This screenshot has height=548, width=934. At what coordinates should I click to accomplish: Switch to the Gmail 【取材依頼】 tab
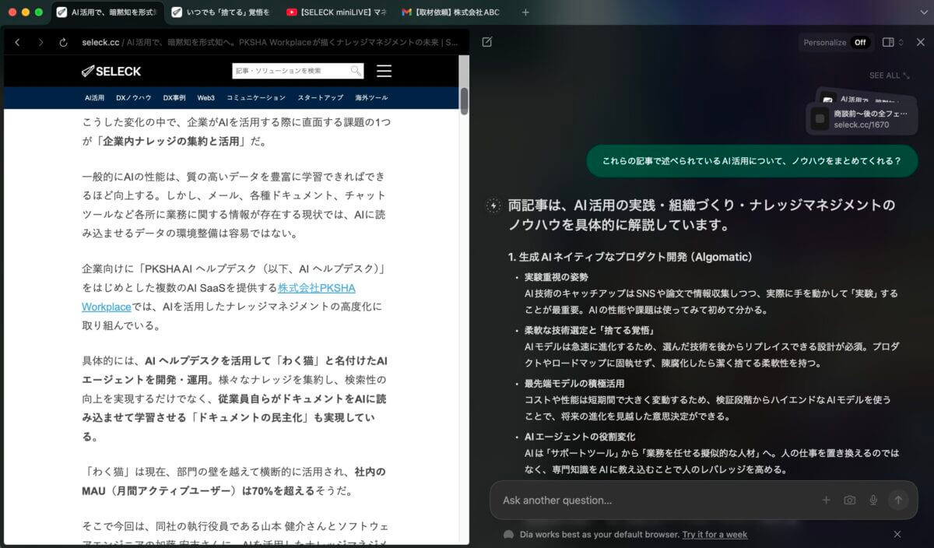[x=450, y=12]
